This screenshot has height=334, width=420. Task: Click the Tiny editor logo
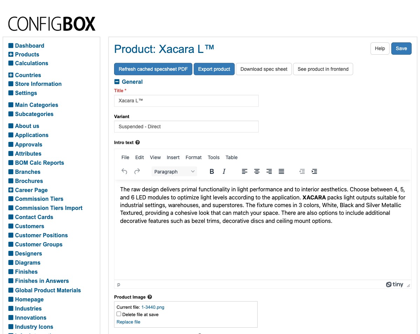point(394,284)
